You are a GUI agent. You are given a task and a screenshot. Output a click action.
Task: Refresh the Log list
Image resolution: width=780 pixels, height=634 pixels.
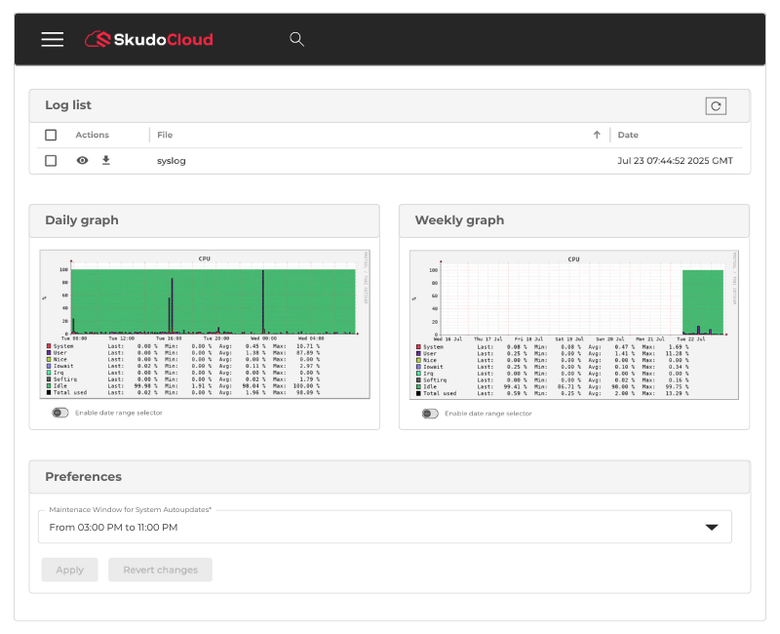(x=716, y=106)
